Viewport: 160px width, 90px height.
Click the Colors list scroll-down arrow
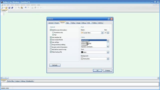click(x=108, y=46)
